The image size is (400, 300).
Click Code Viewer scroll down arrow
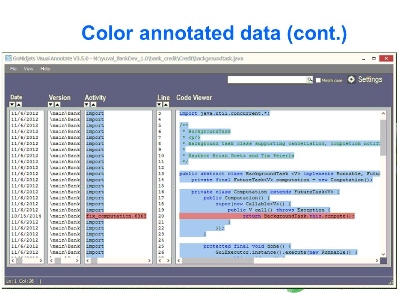pyautogui.click(x=383, y=254)
